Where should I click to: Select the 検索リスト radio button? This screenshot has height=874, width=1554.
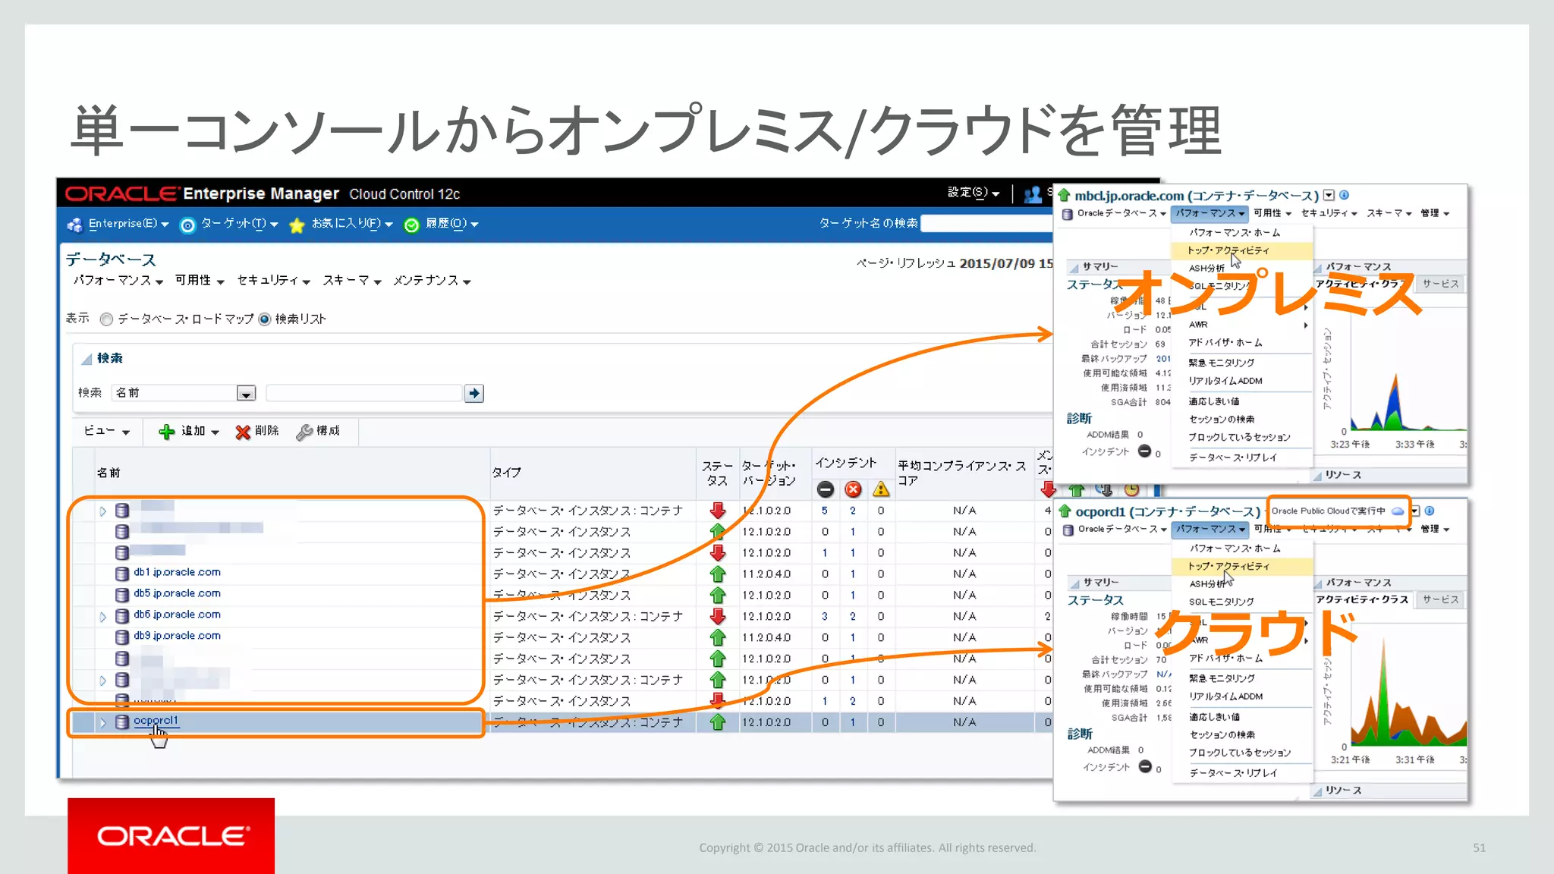[264, 319]
